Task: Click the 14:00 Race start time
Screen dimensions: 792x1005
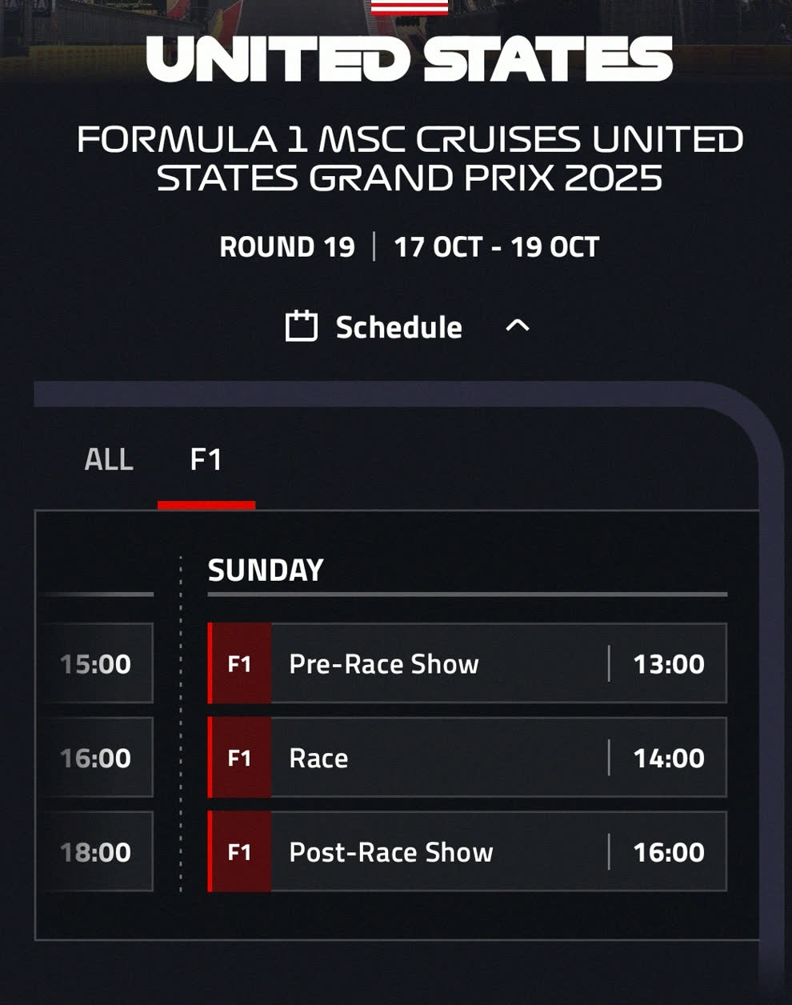Action: [x=669, y=758]
